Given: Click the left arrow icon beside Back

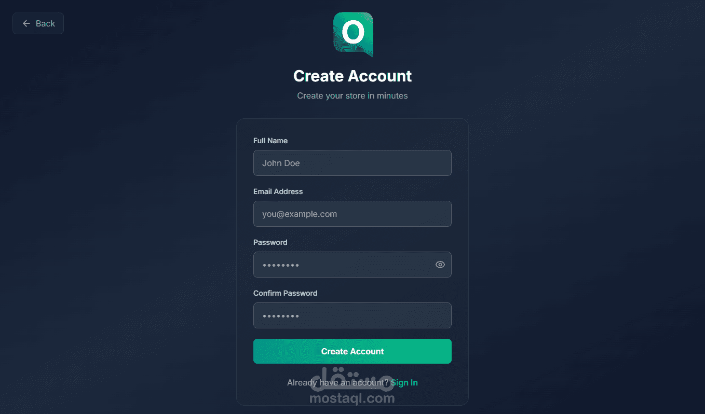Looking at the screenshot, I should (26, 23).
